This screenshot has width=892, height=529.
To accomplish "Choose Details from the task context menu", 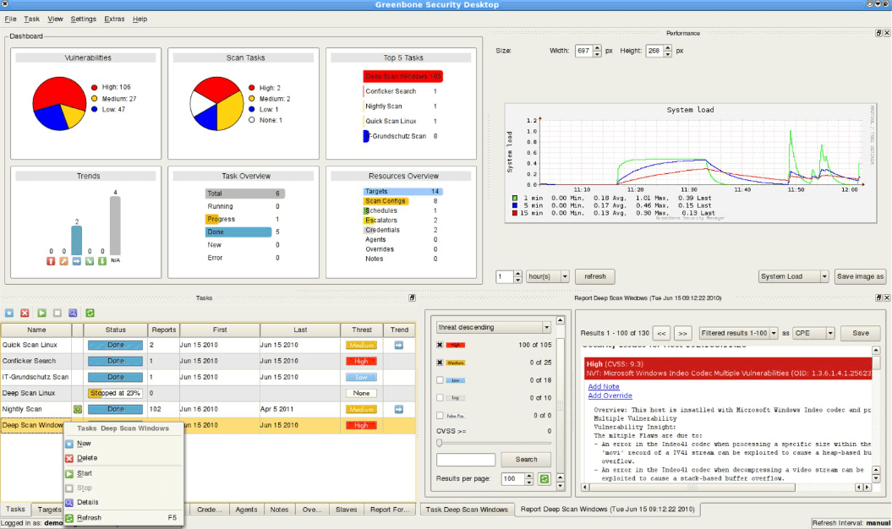I will (88, 502).
